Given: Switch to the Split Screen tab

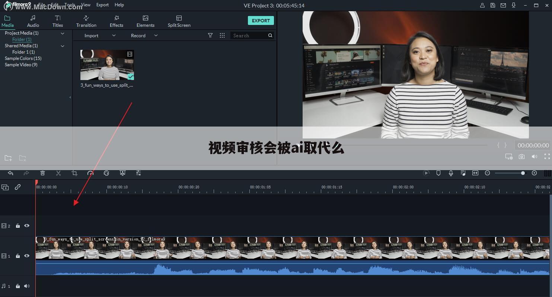Looking at the screenshot, I should click(179, 21).
